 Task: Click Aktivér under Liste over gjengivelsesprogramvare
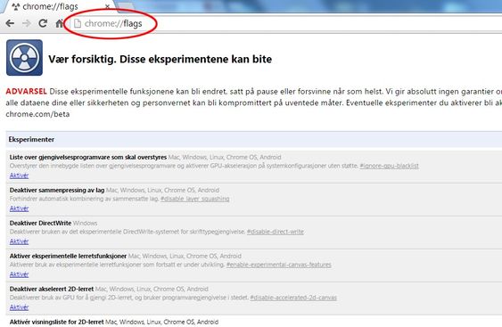(x=19, y=176)
